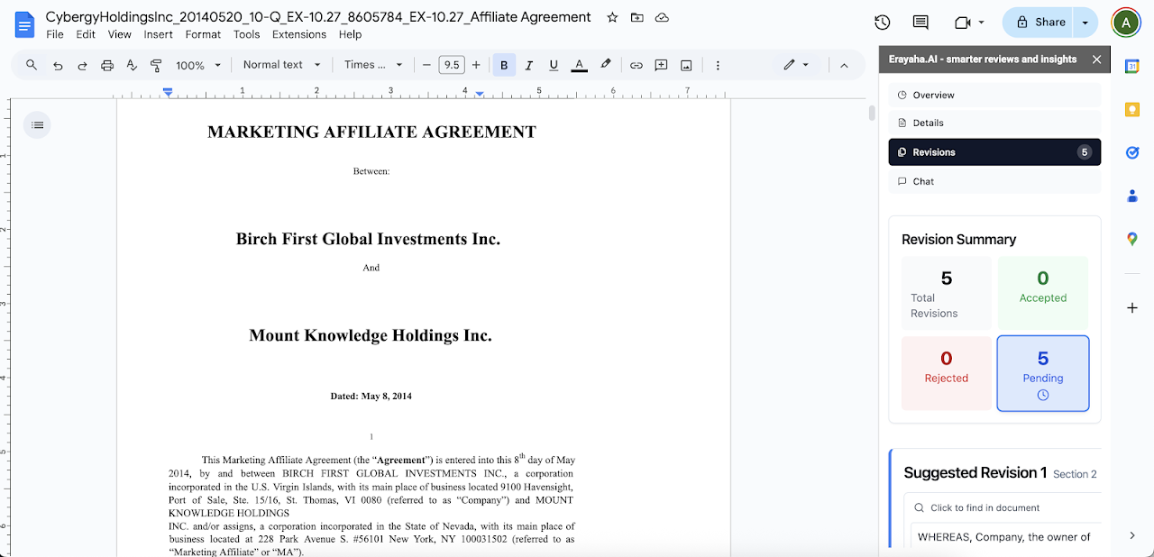Add a comment from toolbar
Image resolution: width=1154 pixels, height=557 pixels.
[661, 65]
